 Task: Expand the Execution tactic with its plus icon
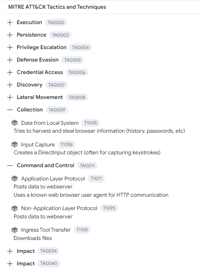click(x=10, y=22)
